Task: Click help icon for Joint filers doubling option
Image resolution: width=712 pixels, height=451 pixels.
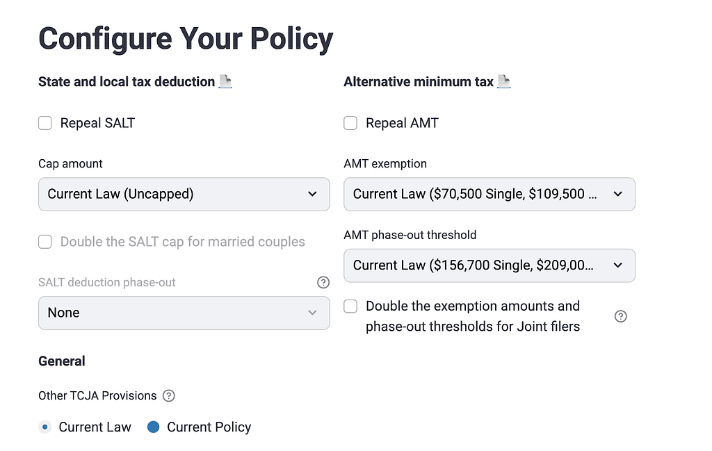Action: click(621, 316)
